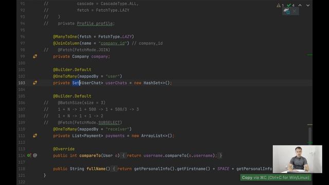
Task: Click SUBSELECT in the commented @Fetch line
Action: pos(109,122)
